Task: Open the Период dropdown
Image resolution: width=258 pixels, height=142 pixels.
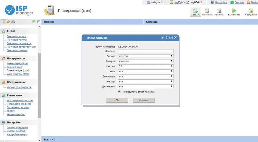Action: (x=146, y=56)
